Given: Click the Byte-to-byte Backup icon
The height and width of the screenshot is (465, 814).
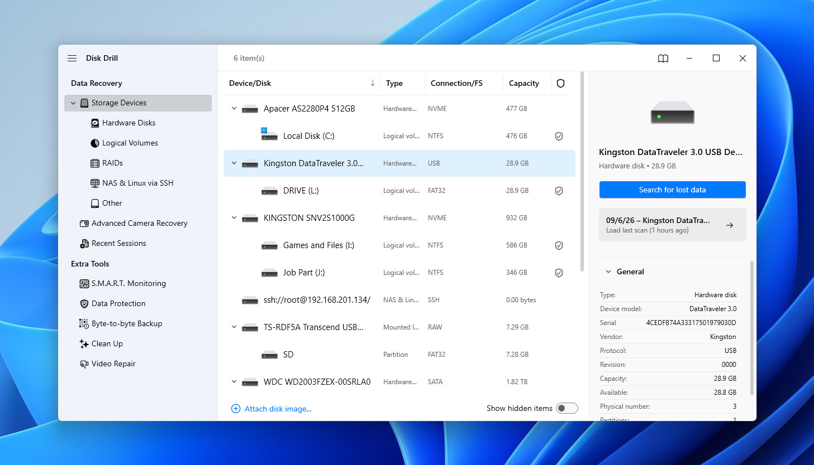Looking at the screenshot, I should click(x=84, y=324).
